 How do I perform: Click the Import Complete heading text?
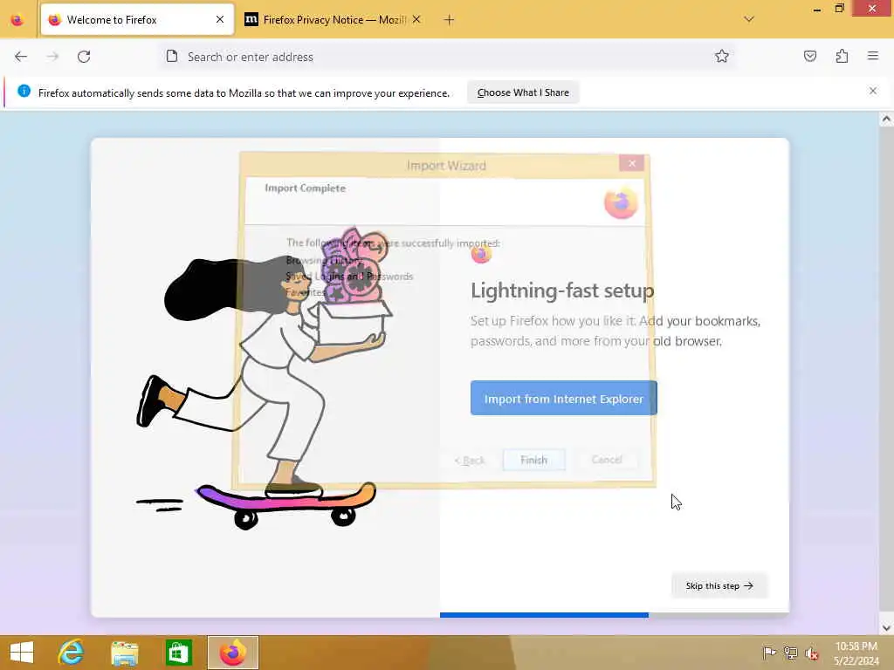pyautogui.click(x=305, y=188)
